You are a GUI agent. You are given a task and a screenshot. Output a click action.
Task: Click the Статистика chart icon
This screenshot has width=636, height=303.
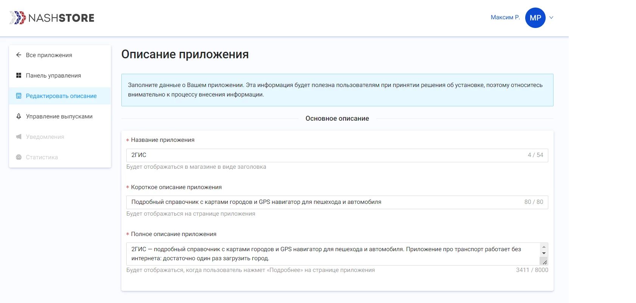pyautogui.click(x=19, y=157)
